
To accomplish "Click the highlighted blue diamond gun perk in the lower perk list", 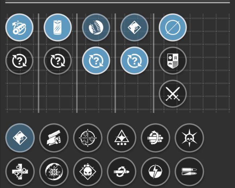I will click(20, 138).
